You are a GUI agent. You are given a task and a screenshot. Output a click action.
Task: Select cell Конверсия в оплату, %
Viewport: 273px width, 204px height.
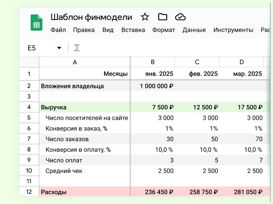click(x=84, y=150)
